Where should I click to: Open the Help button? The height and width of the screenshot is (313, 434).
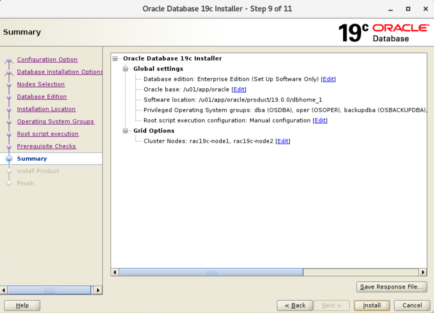[x=22, y=305]
